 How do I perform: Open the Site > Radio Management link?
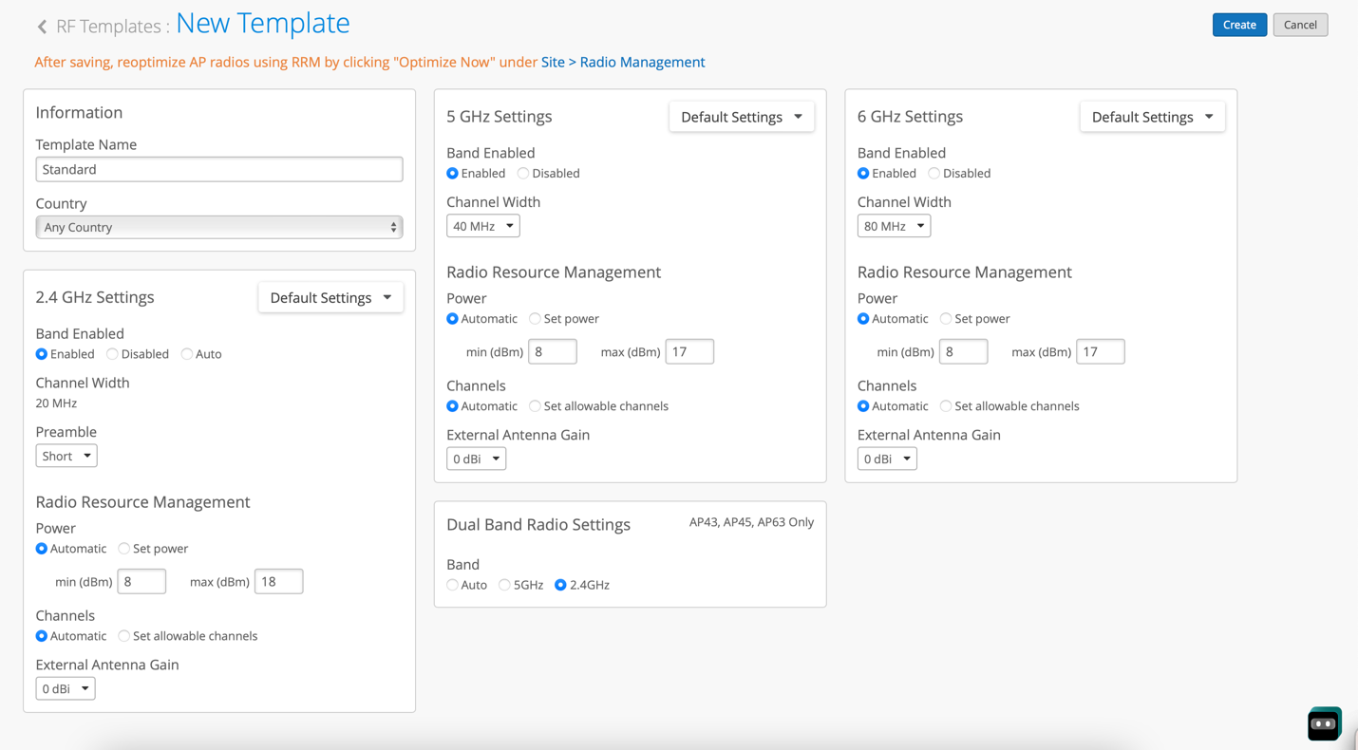tap(622, 62)
